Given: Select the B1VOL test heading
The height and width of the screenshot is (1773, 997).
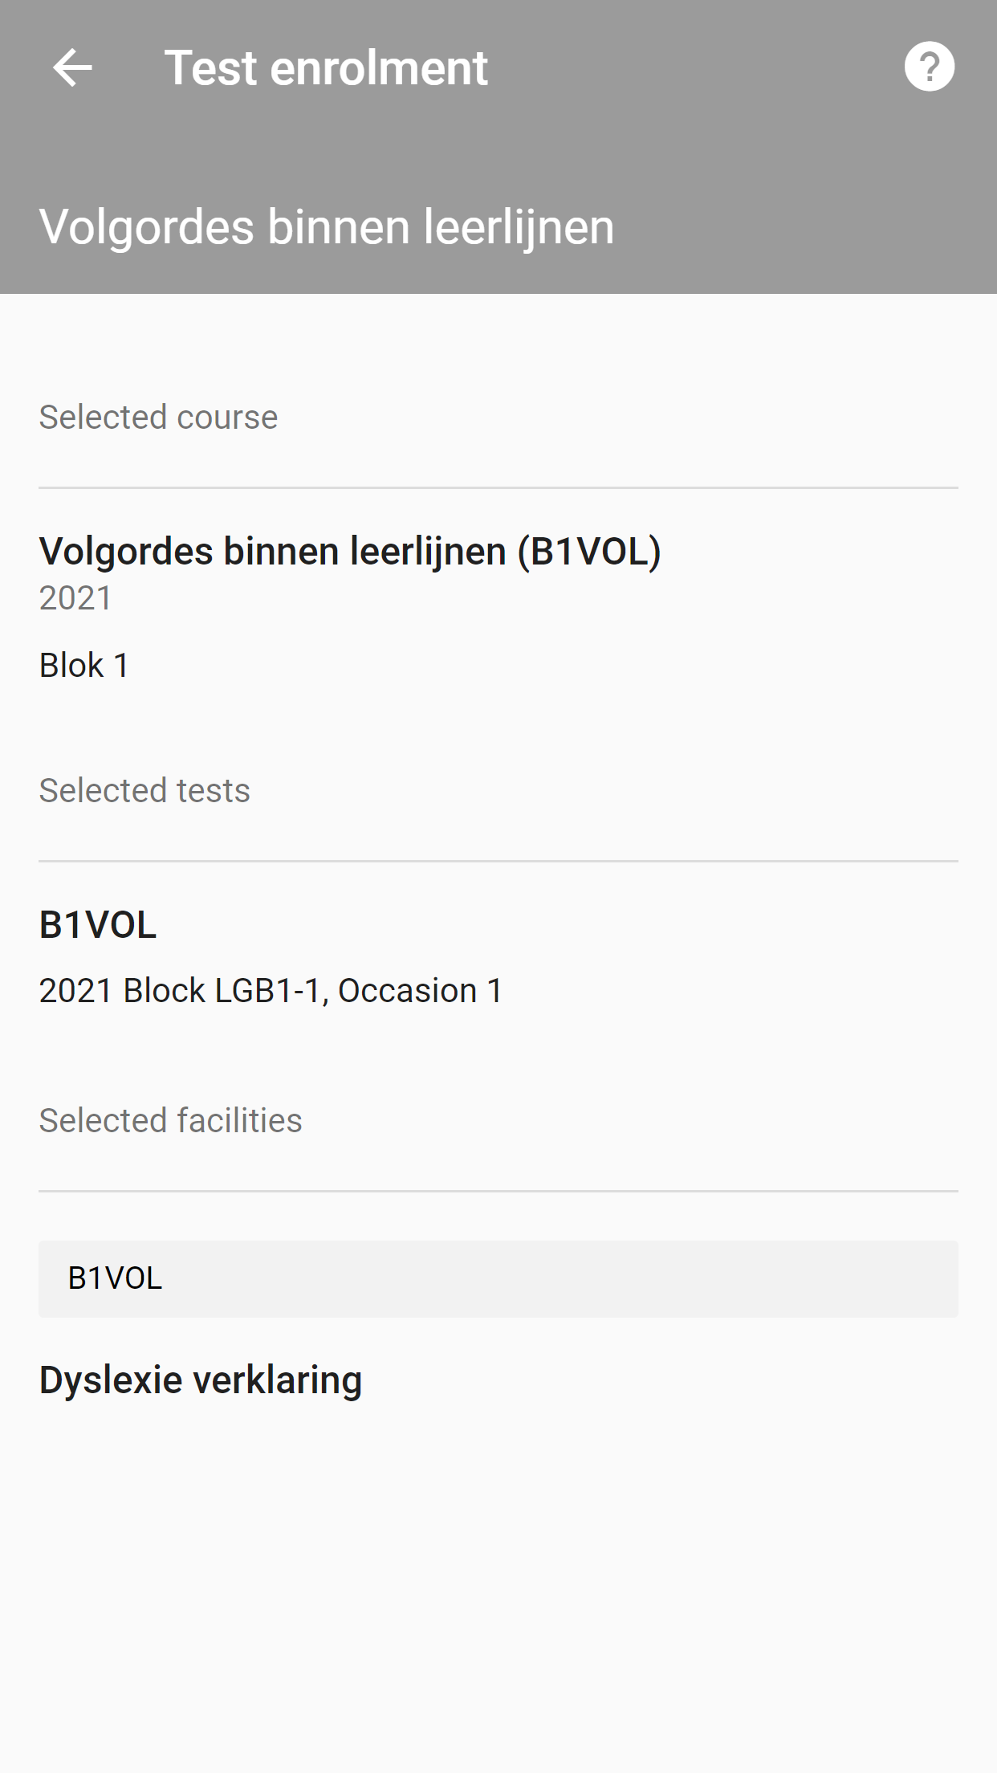Looking at the screenshot, I should [98, 924].
